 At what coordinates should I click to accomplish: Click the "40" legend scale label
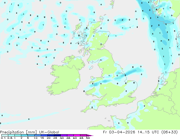click(75, 138)
